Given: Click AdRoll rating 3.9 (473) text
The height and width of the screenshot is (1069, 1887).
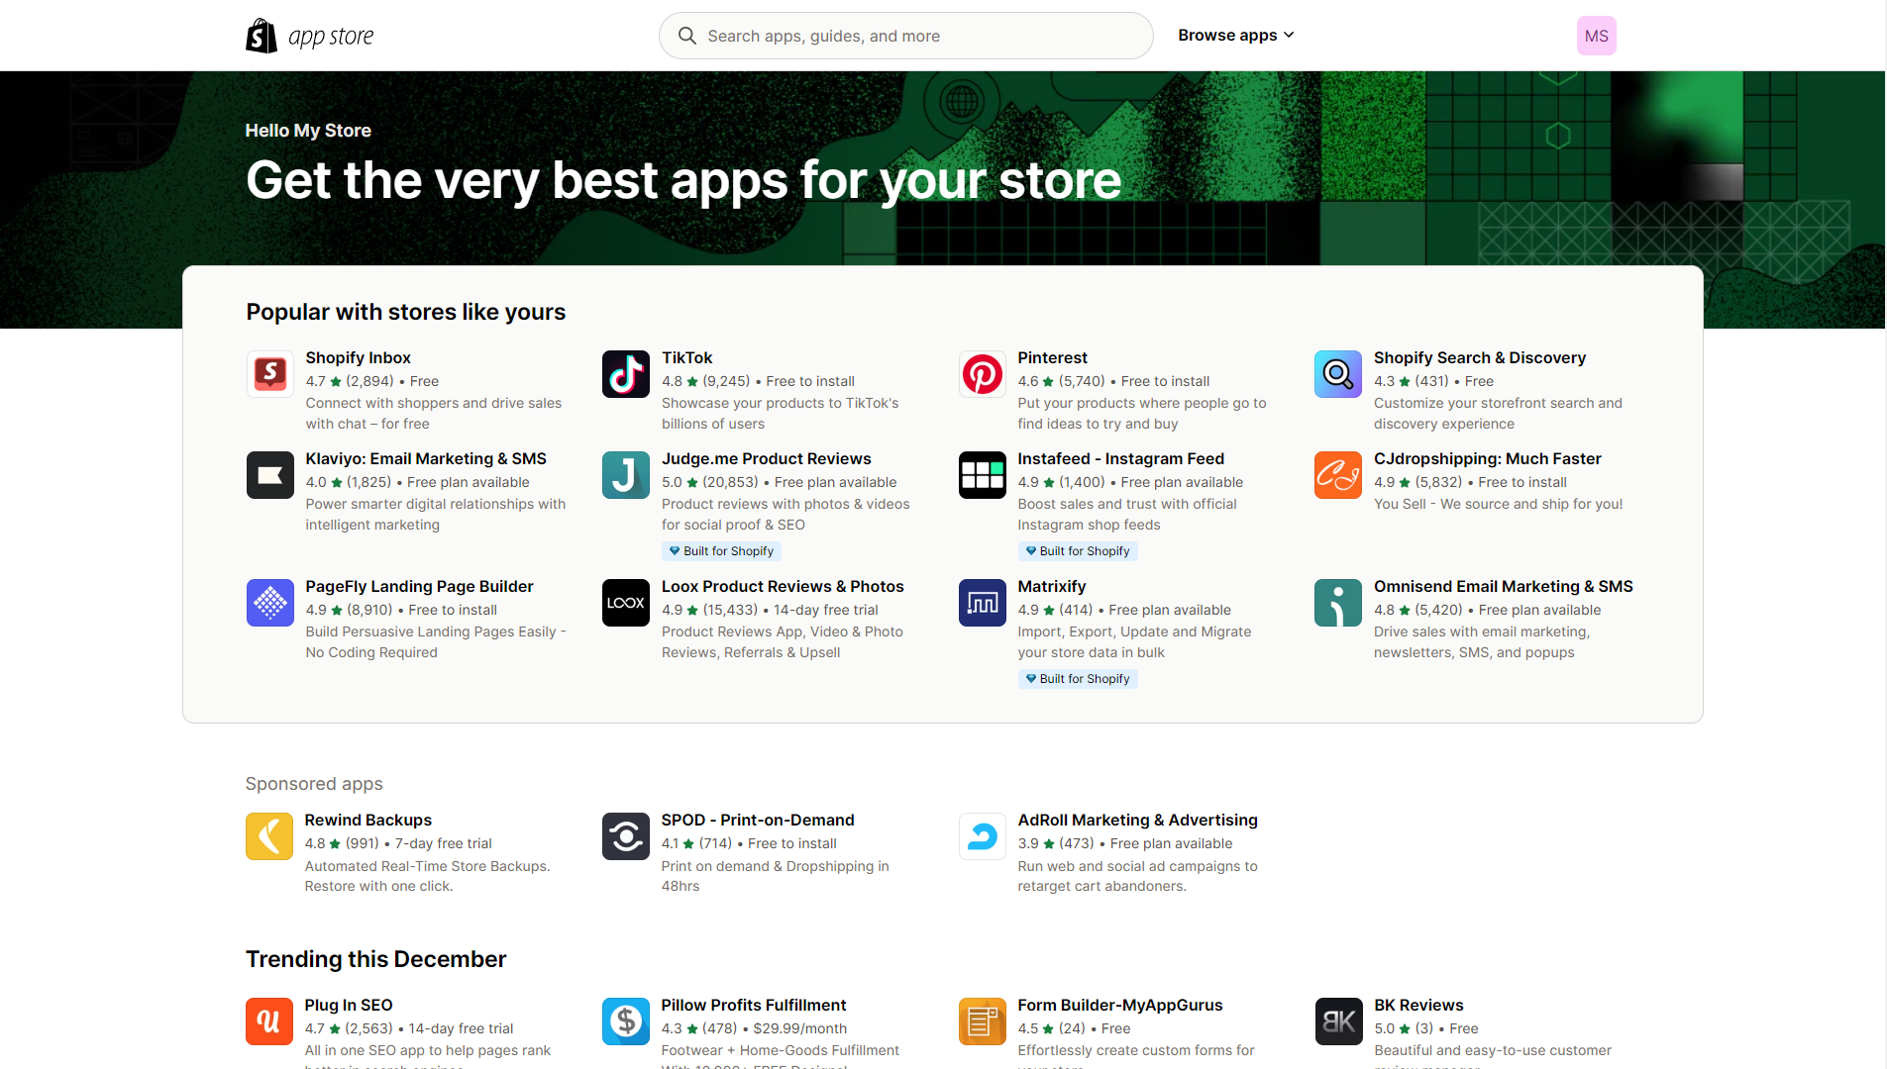Looking at the screenshot, I should (1056, 843).
